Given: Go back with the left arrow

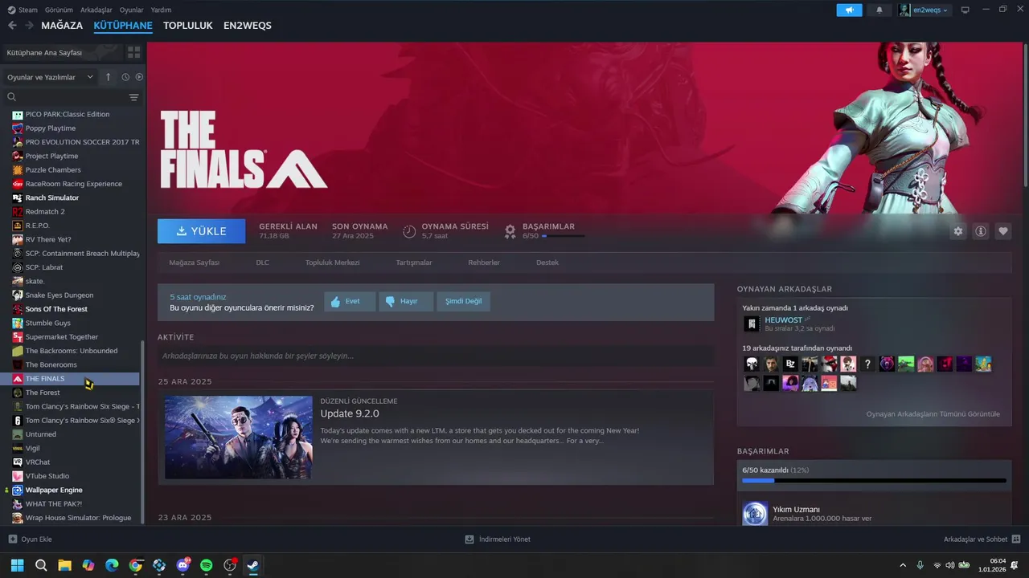Looking at the screenshot, I should point(12,26).
